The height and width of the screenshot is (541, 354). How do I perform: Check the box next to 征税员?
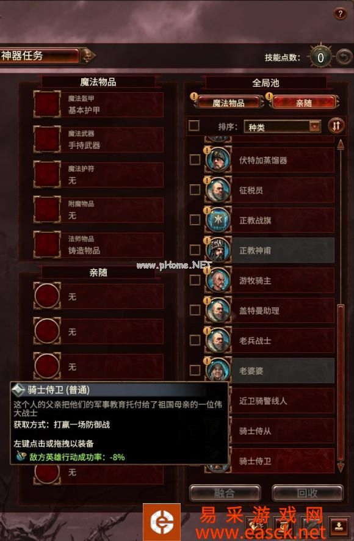[x=195, y=190]
